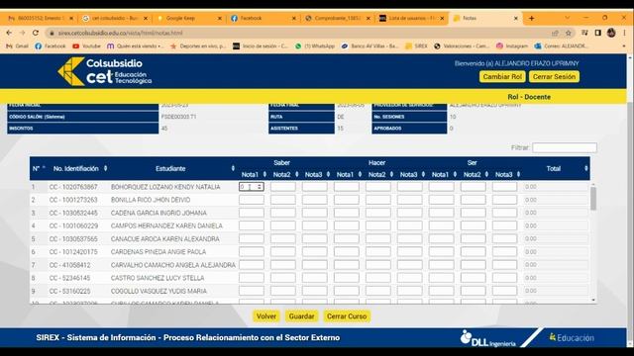
Task: Sort by the Total column
Action: click(557, 168)
